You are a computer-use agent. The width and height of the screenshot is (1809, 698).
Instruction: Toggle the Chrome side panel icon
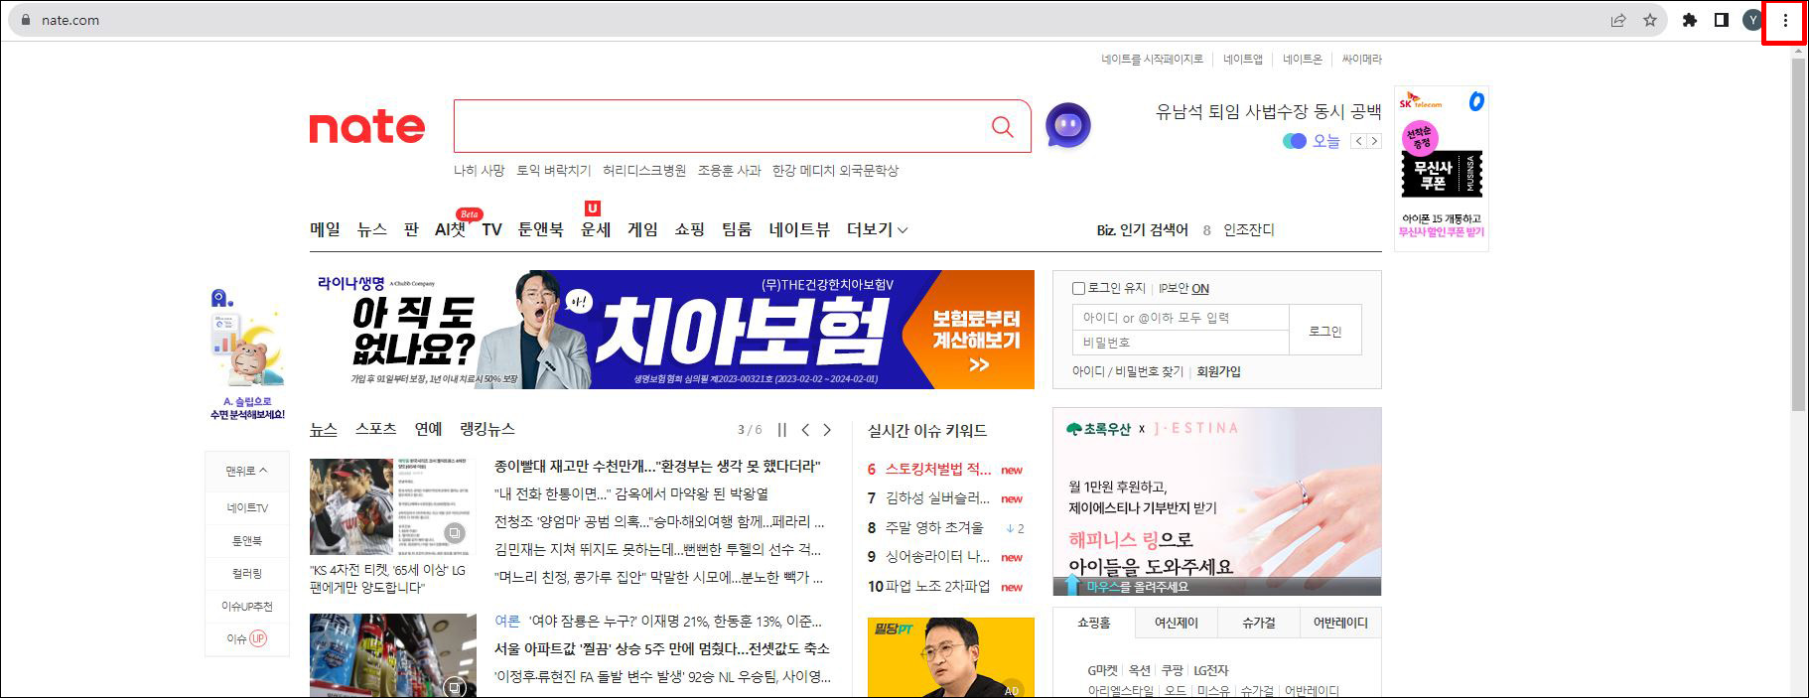(x=1722, y=20)
